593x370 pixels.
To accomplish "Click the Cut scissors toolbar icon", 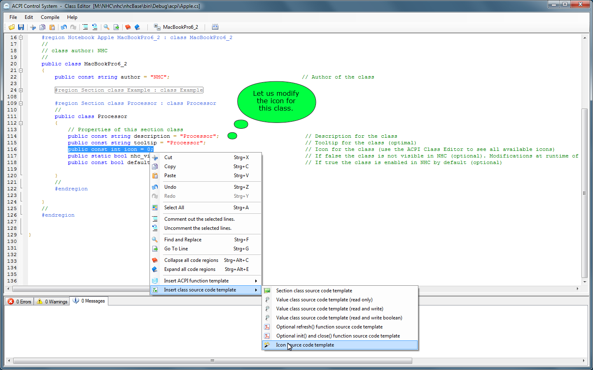I will pyautogui.click(x=33, y=27).
